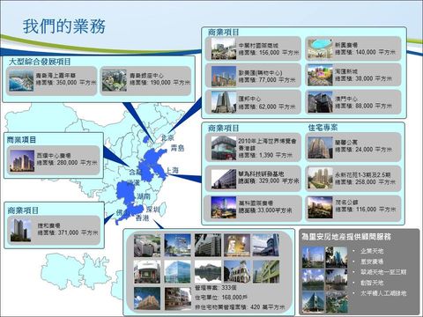Click the thumbnail for the 156,000 平方米 commercial project
This screenshot has height=317, width=423.
[x=224, y=48]
